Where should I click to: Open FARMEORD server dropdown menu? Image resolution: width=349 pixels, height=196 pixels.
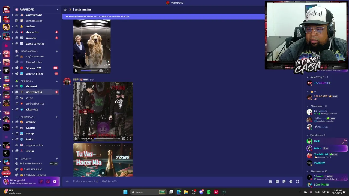click(57, 10)
